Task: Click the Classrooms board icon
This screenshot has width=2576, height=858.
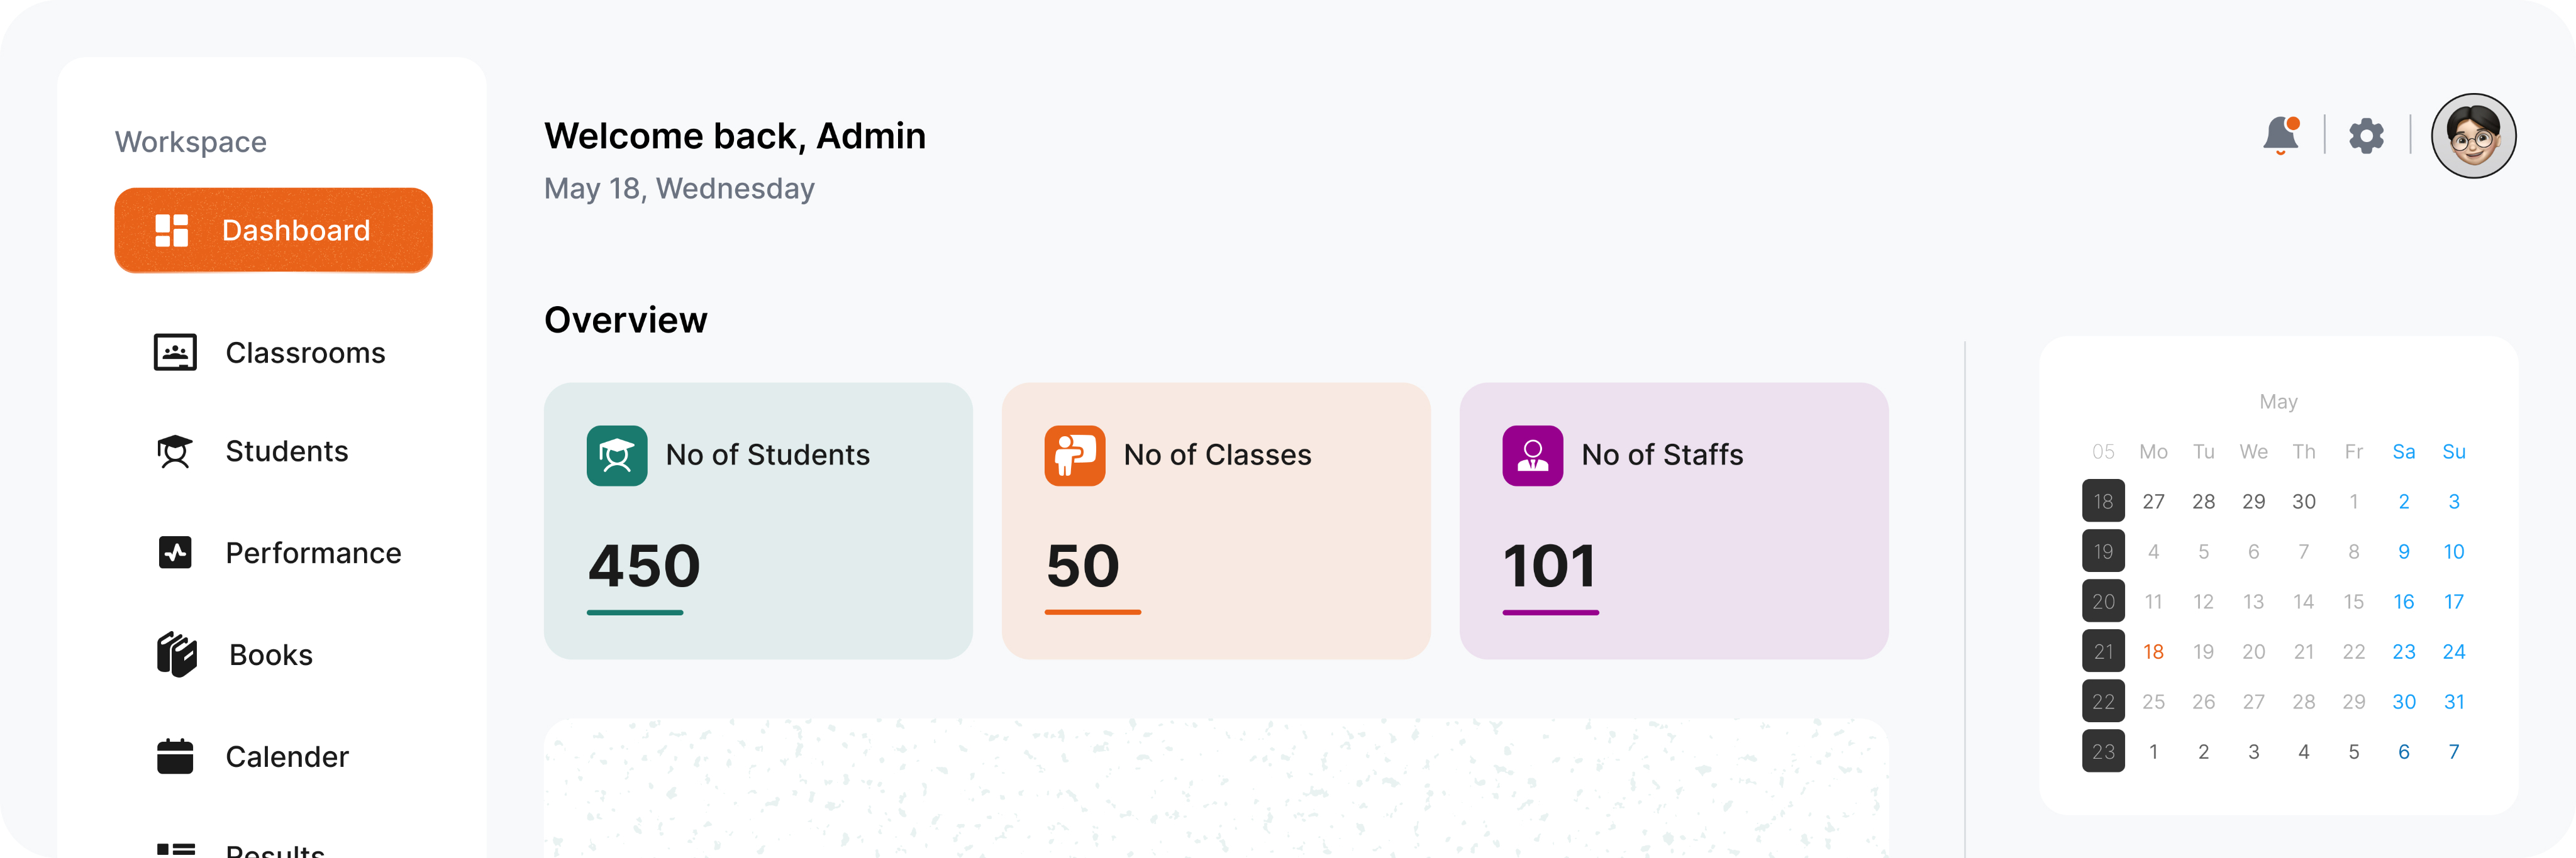Action: [x=175, y=352]
